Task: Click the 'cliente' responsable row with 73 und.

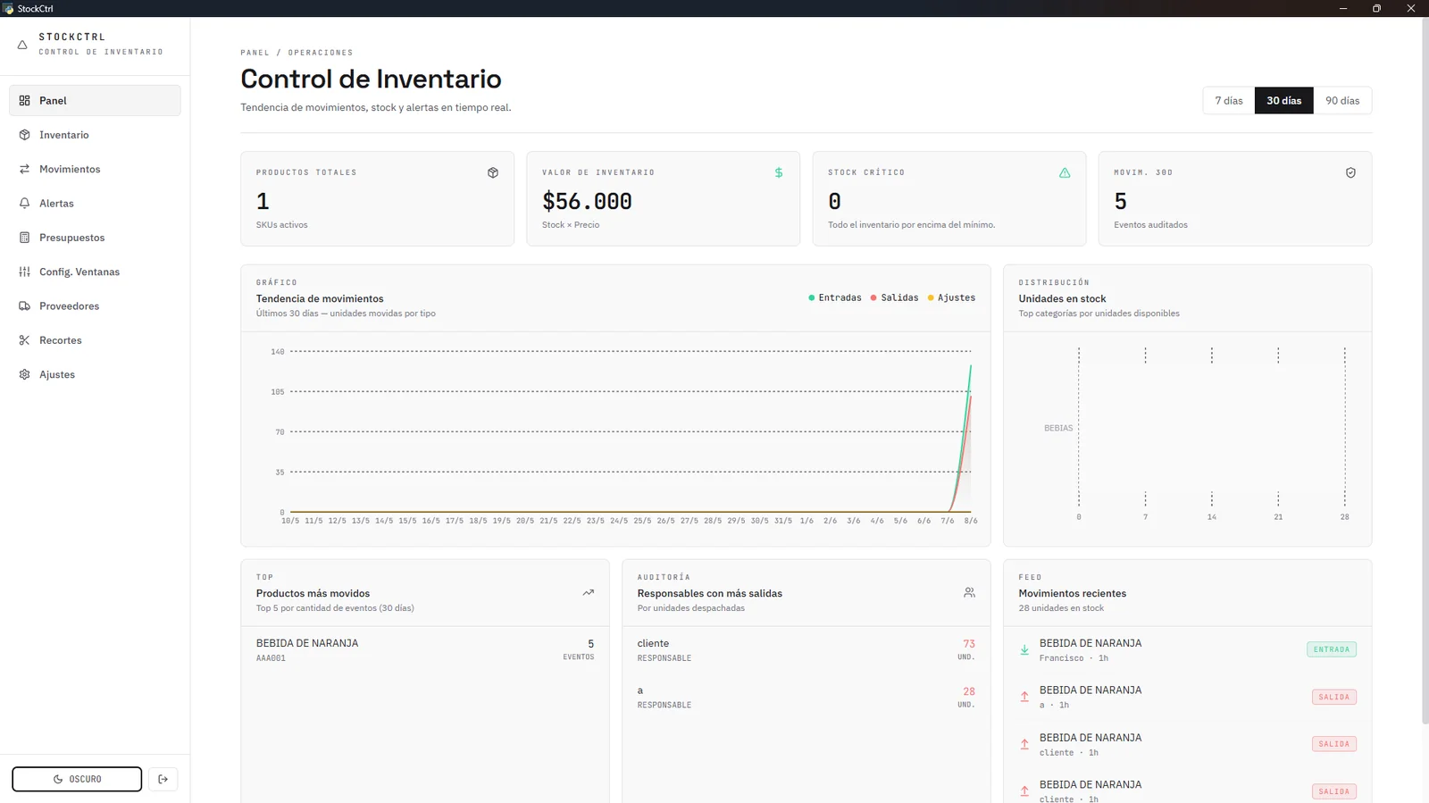Action: tap(806, 649)
